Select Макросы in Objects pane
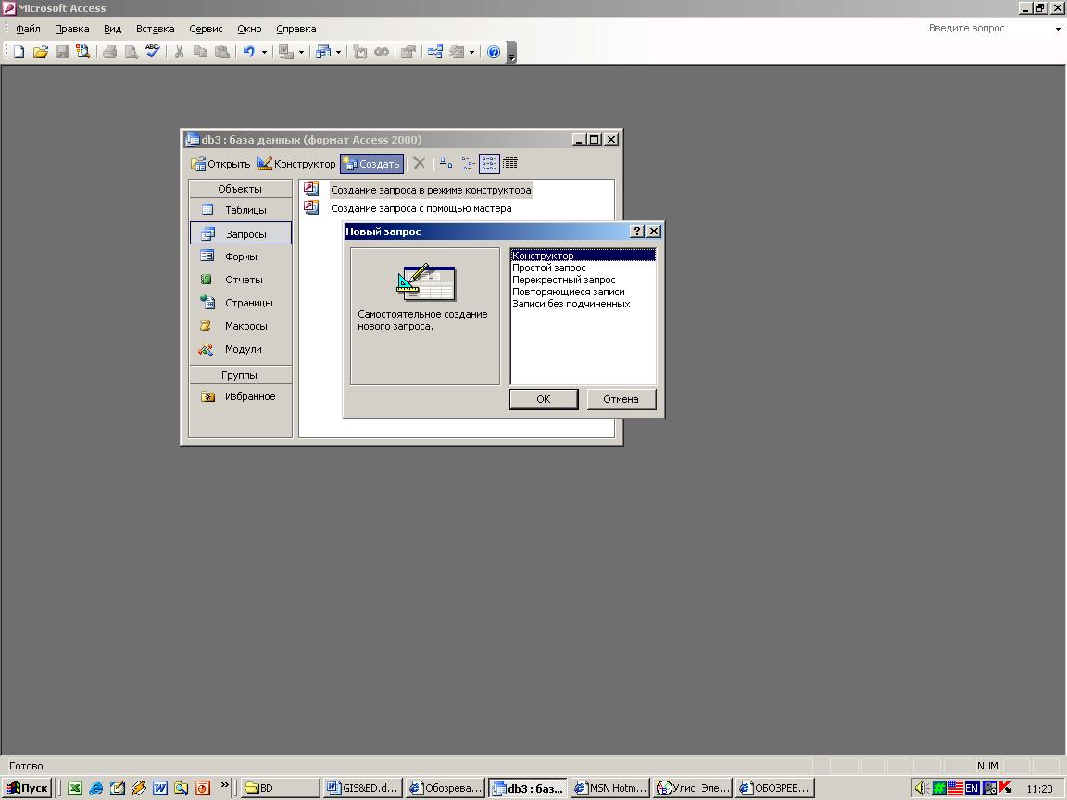 tap(240, 326)
